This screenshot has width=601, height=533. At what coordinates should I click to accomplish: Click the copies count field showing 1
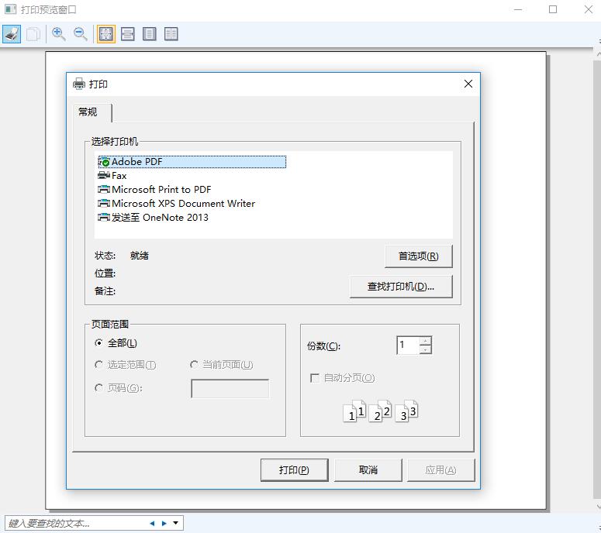pos(408,345)
